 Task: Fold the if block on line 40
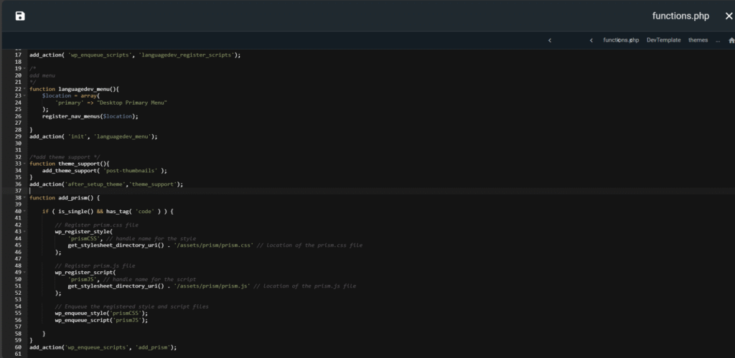[25, 211]
